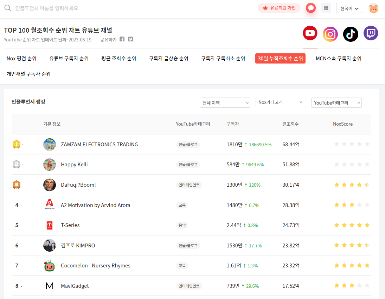Open T-Series channel logo
The height and width of the screenshot is (299, 385).
click(50, 225)
